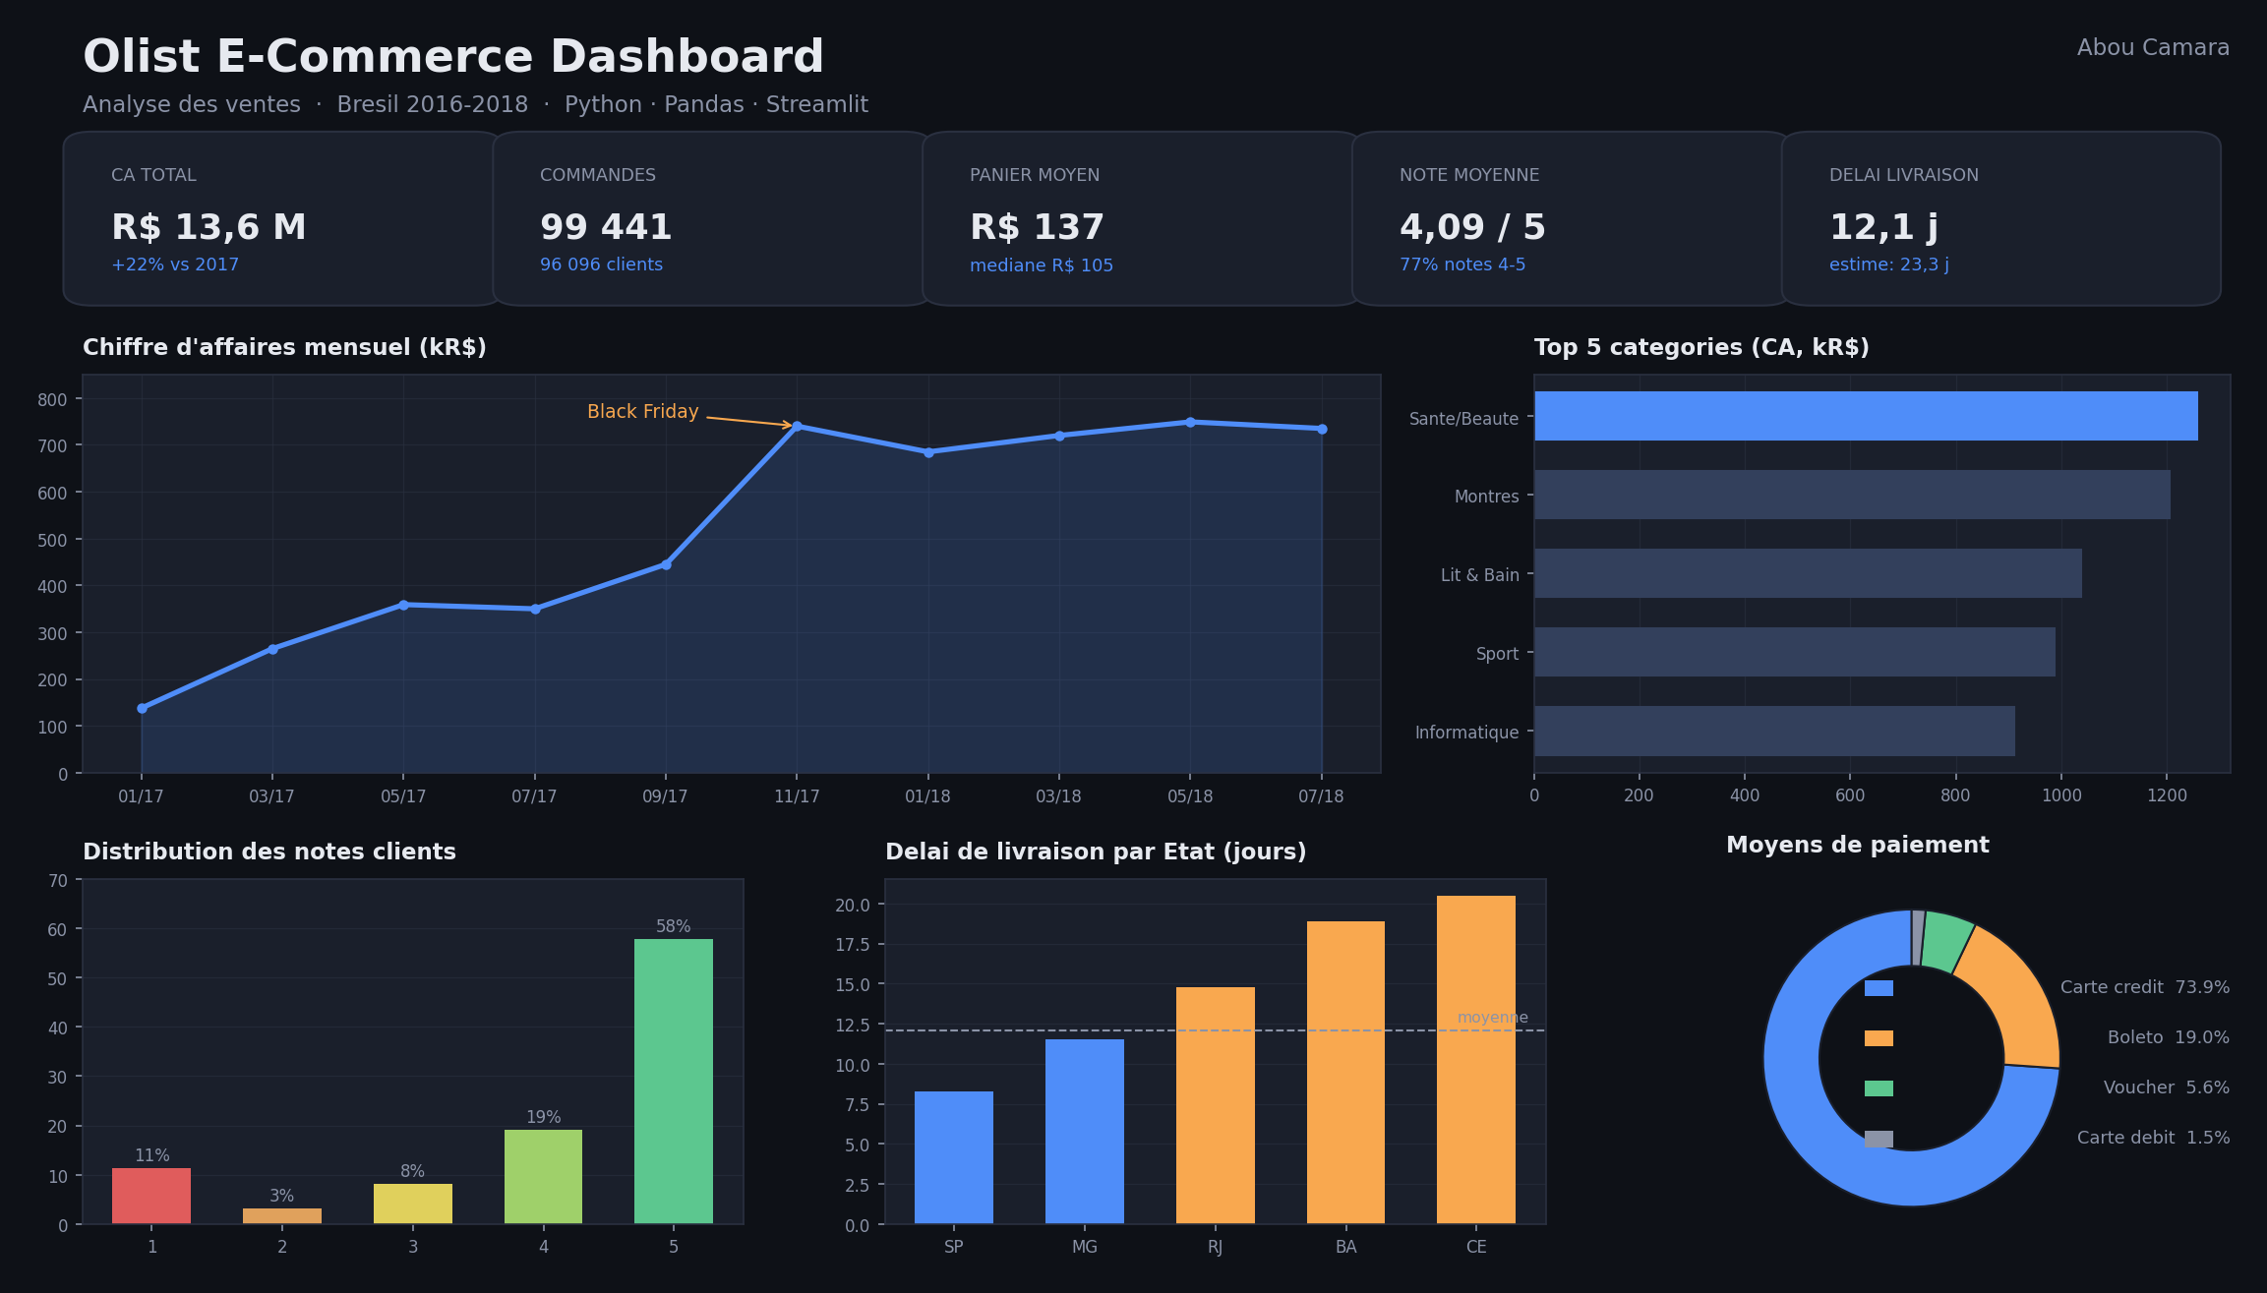
Task: Click the grey Carte debit legend swatch
Action: click(x=1879, y=1139)
